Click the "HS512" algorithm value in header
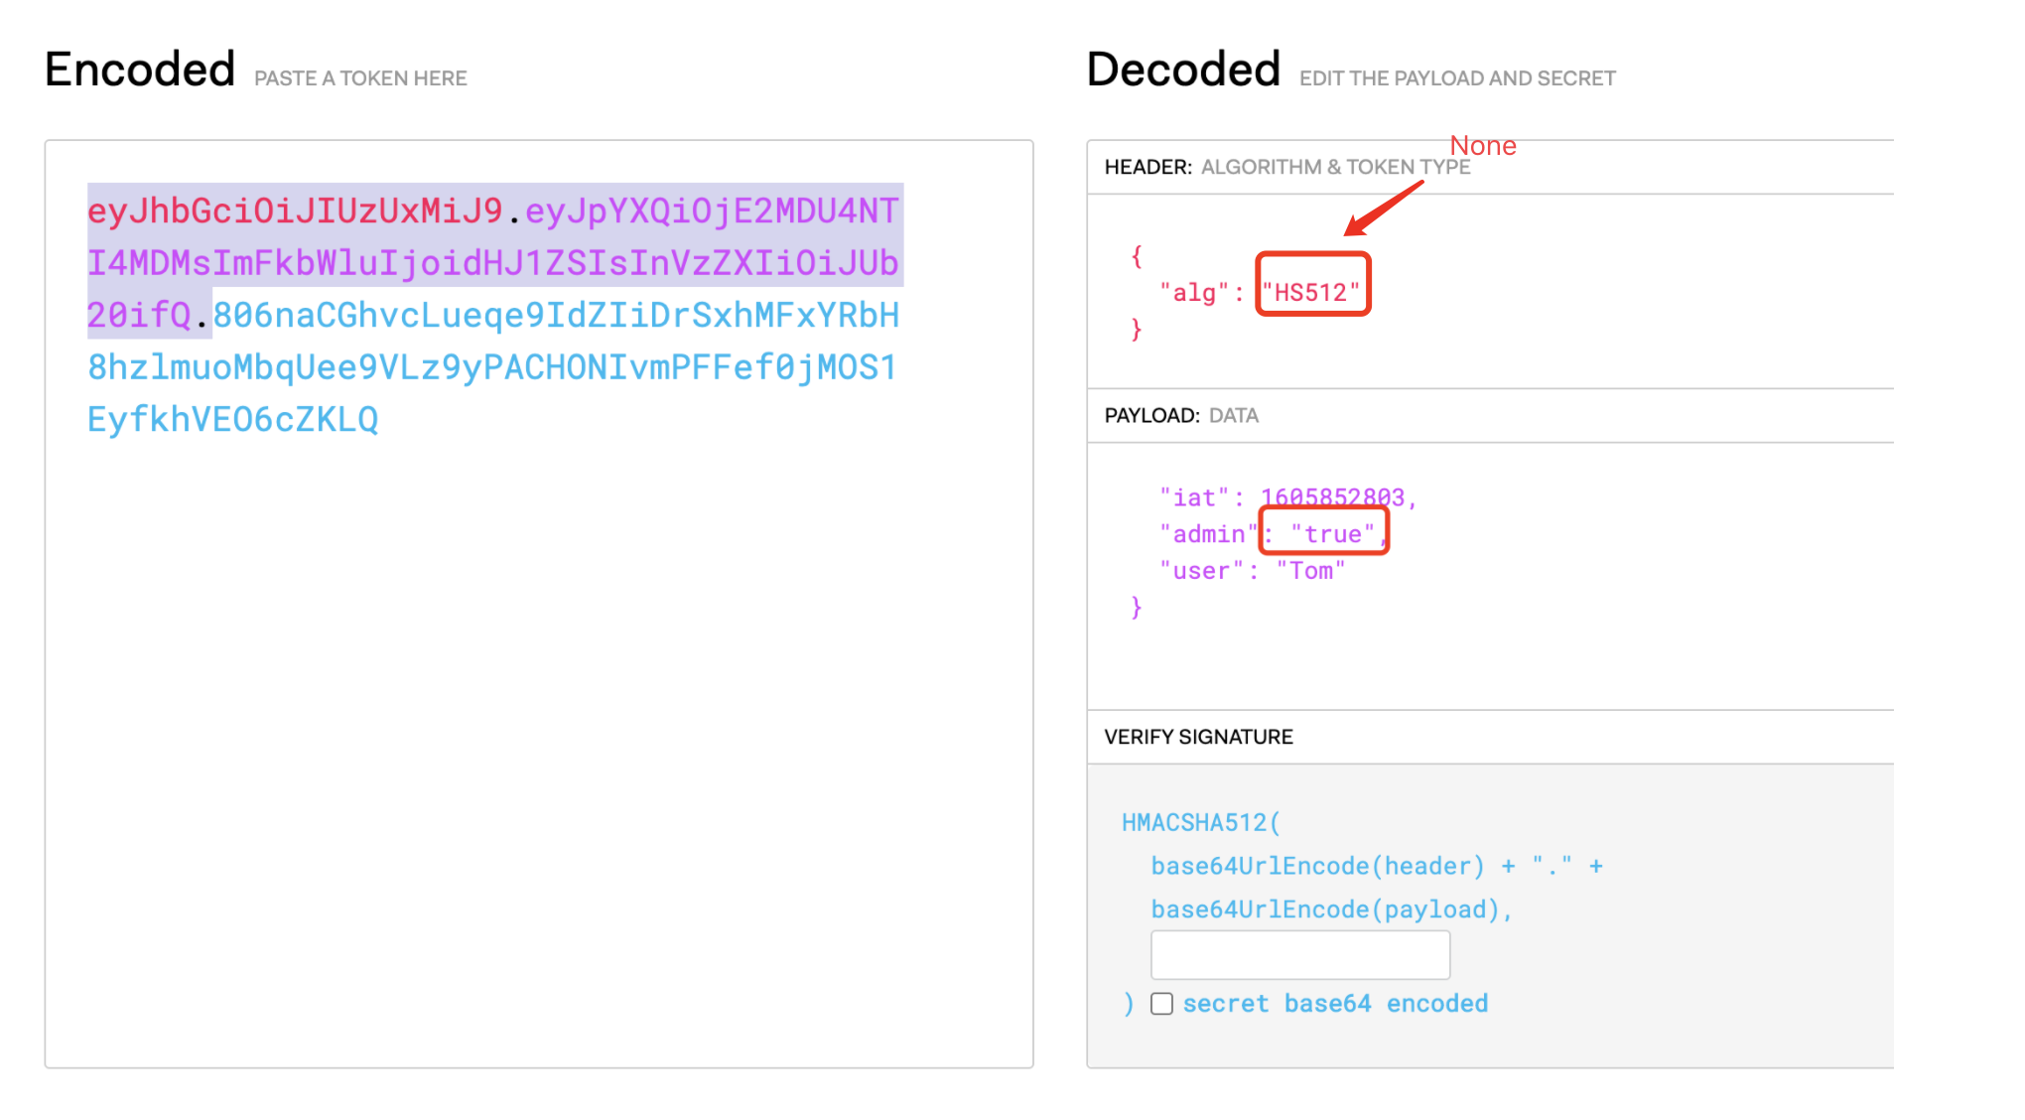This screenshot has height=1120, width=2025. click(1311, 292)
